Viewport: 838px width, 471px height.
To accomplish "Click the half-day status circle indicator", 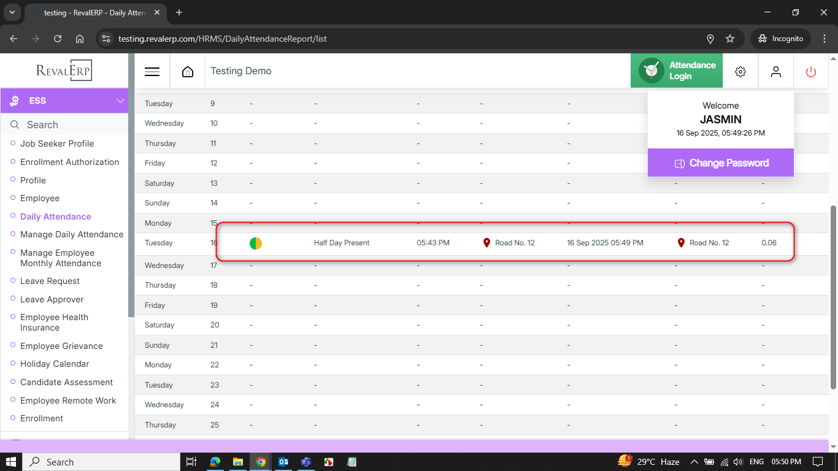I will 256,243.
